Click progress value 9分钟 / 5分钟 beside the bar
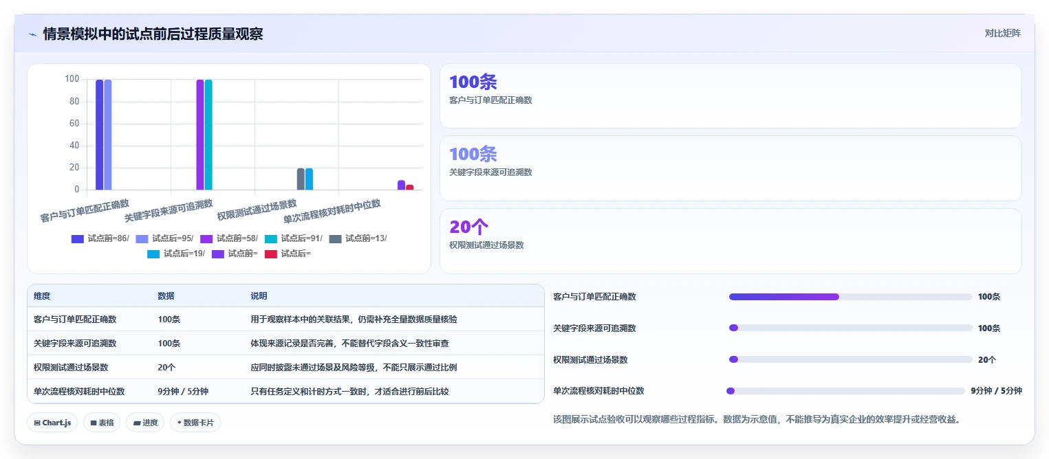This screenshot has height=459, width=1049. pos(996,391)
